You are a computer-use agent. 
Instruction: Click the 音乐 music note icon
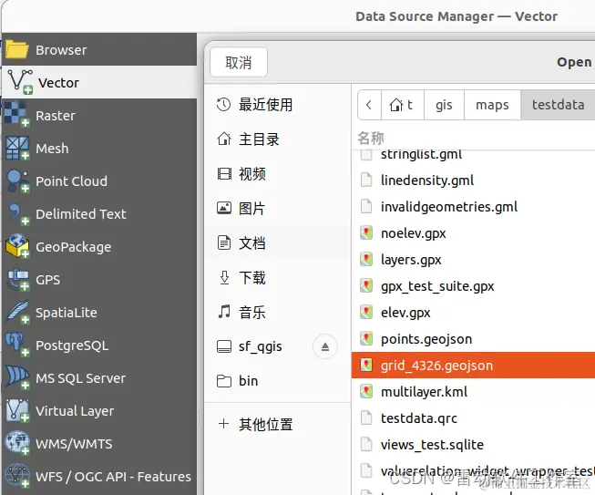coord(224,312)
